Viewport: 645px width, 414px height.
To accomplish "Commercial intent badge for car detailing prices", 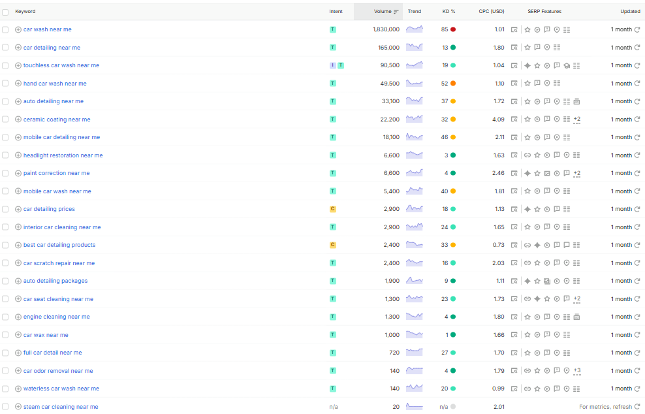I will click(333, 209).
